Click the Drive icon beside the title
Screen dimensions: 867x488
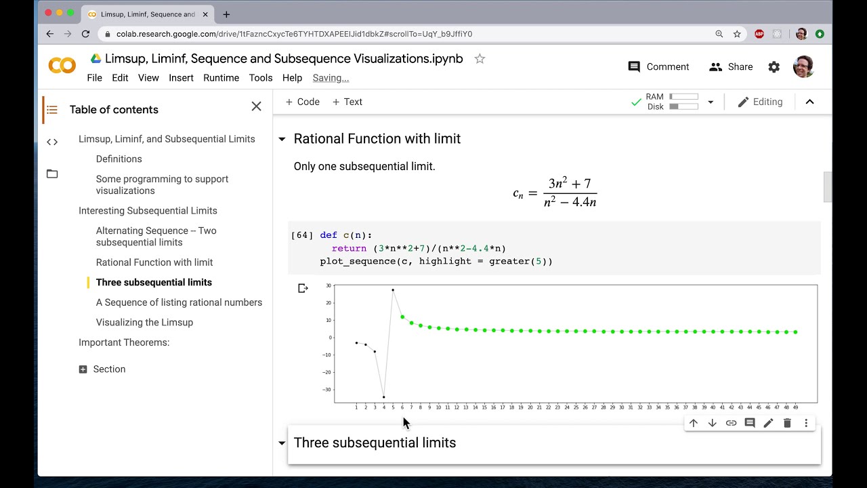96,59
